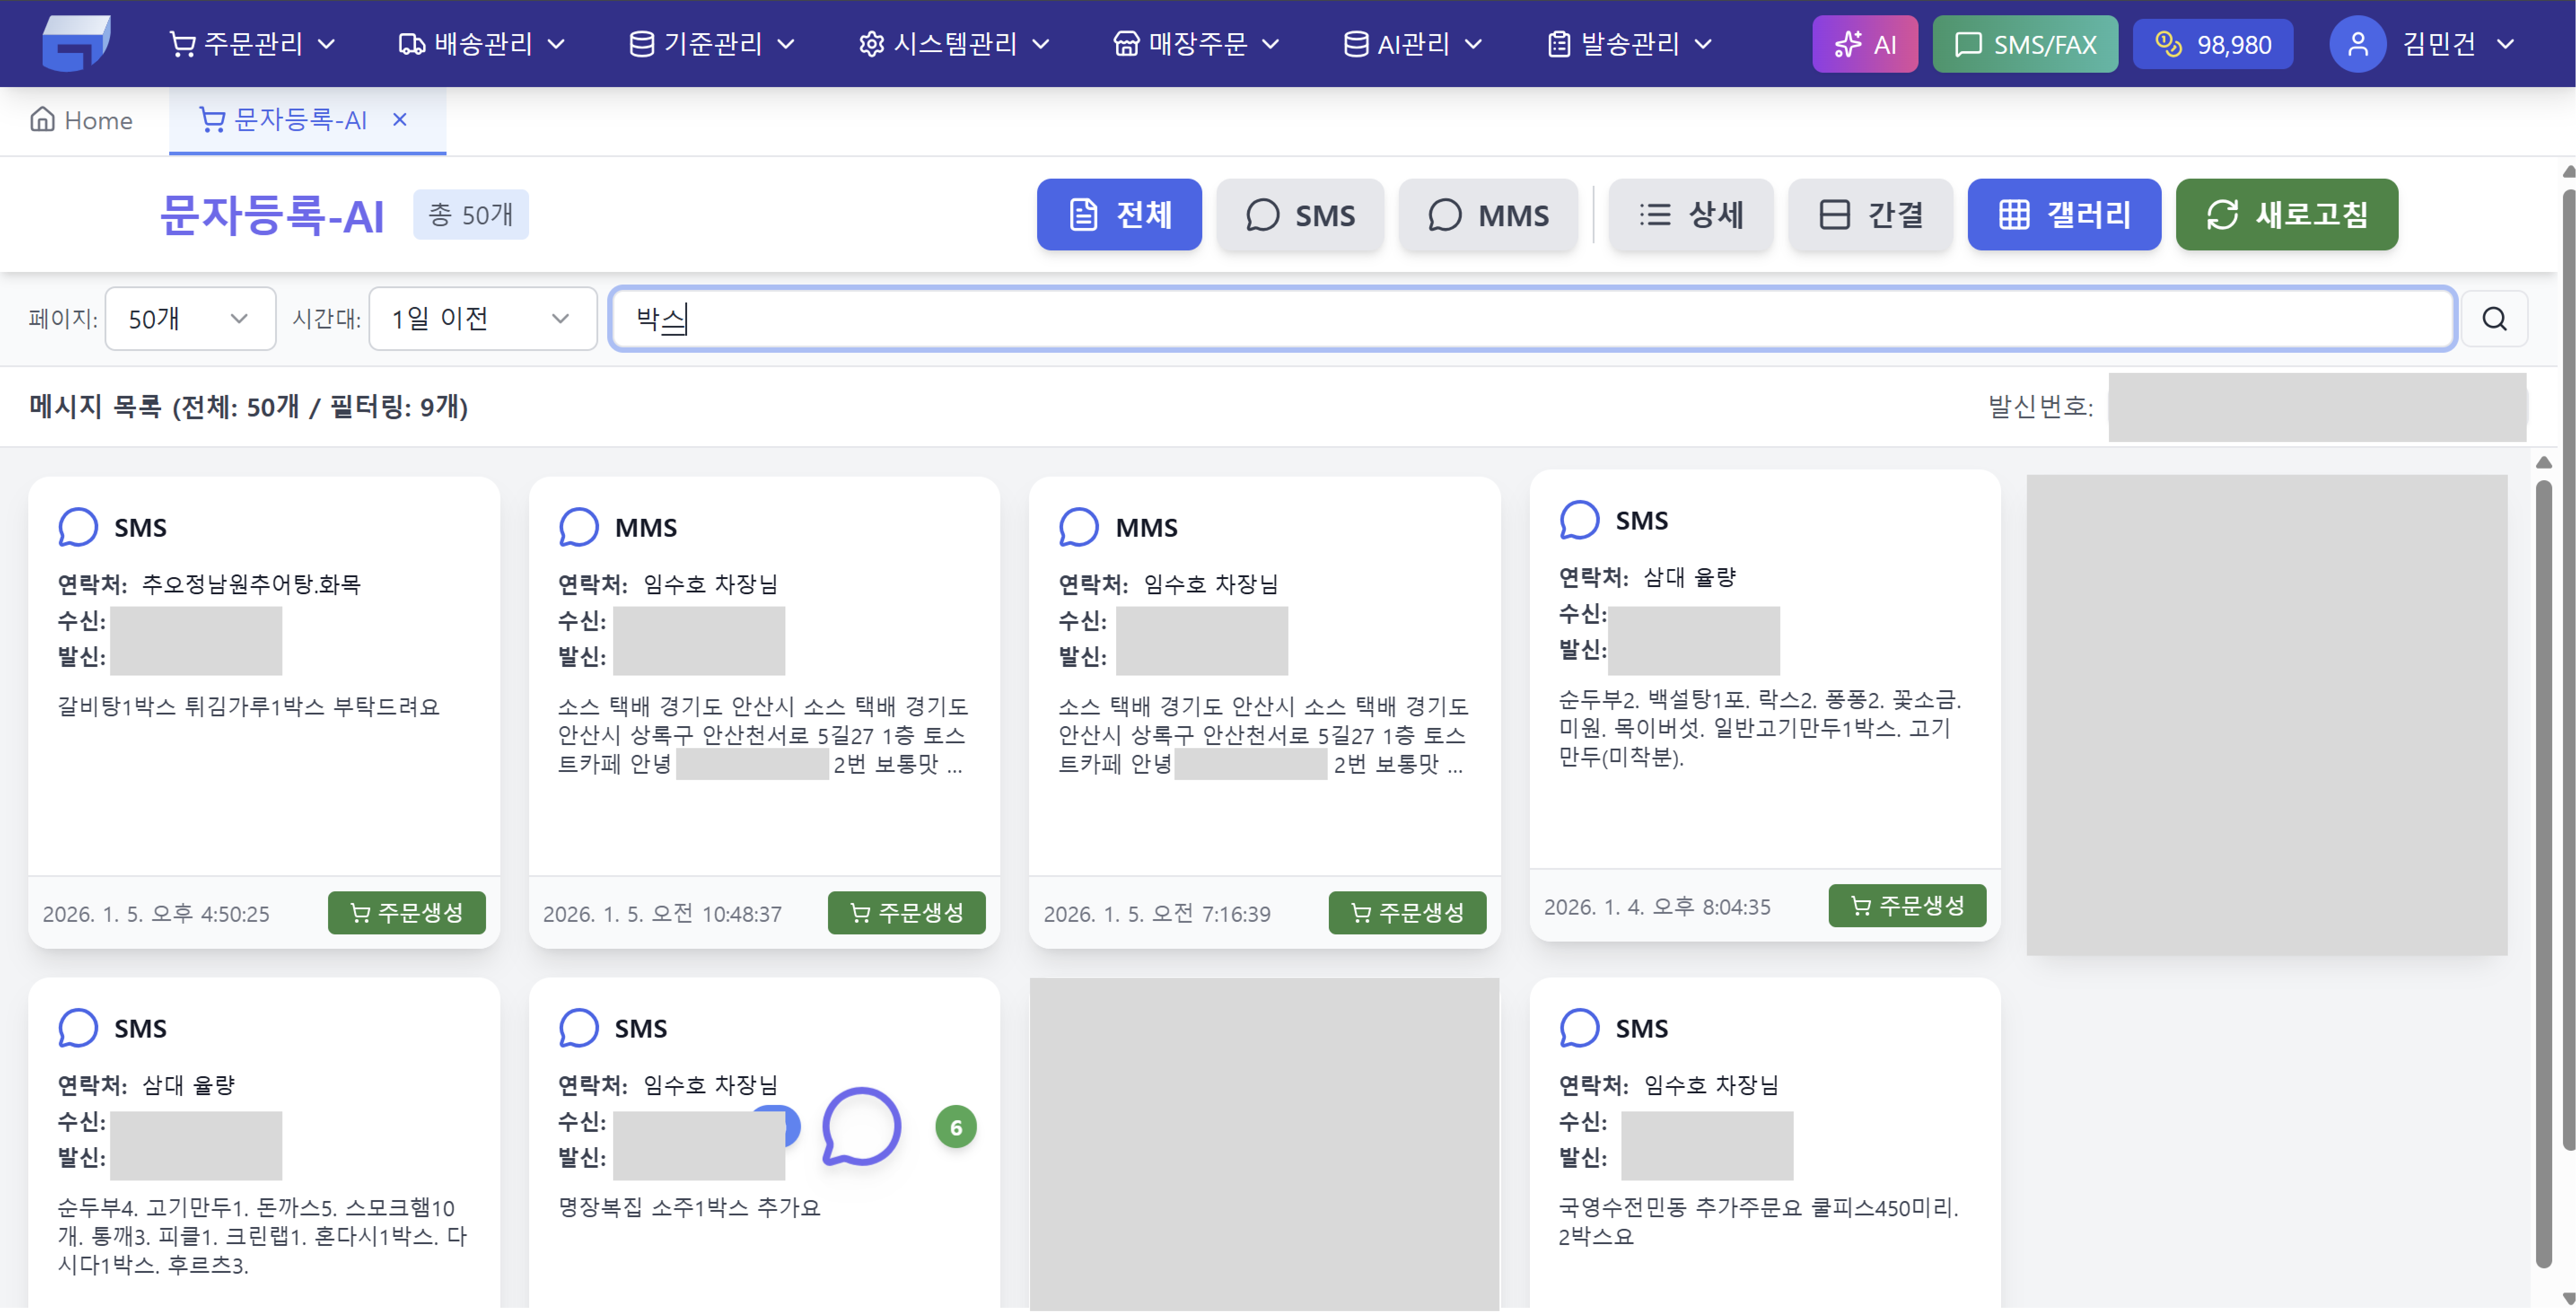The width and height of the screenshot is (2576, 1315).
Task: Open the 페이지 50개 dropdown
Action: pos(189,318)
